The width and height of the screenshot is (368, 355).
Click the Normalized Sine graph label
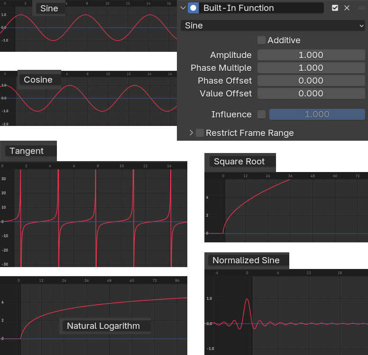point(246,260)
